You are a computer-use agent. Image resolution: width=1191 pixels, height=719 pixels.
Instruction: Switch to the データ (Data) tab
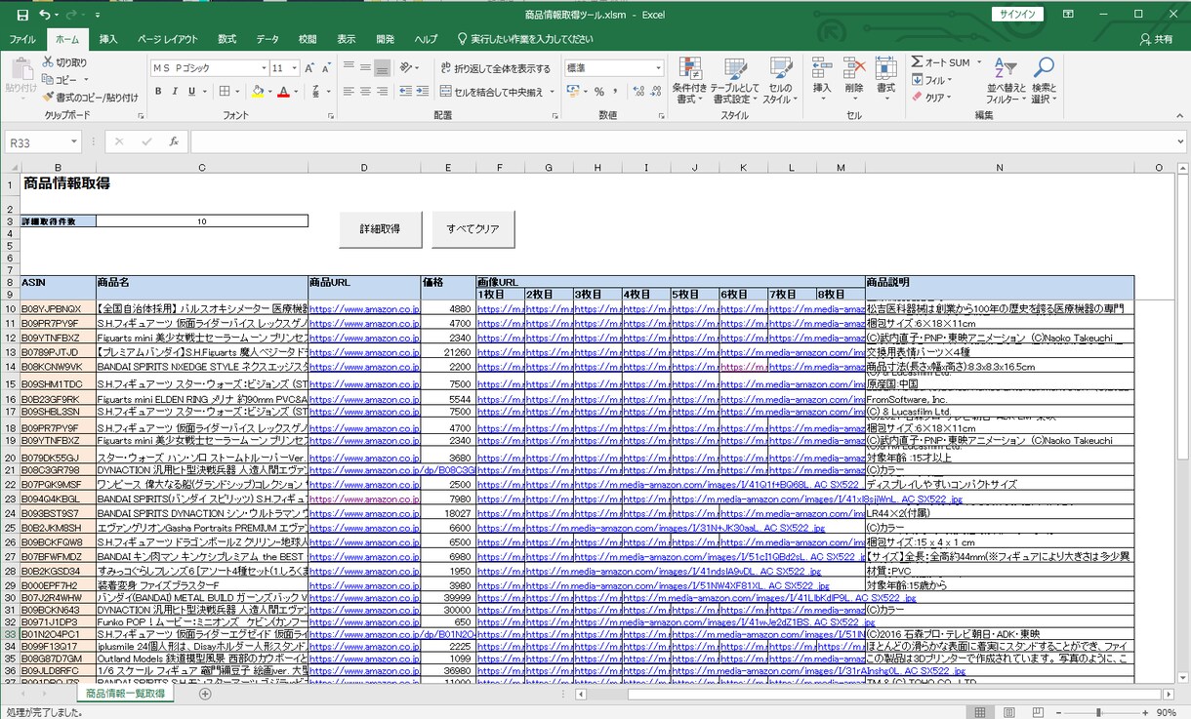coord(267,39)
